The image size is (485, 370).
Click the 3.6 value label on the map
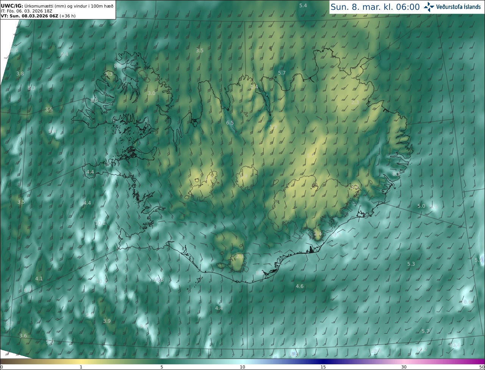coord(23,336)
